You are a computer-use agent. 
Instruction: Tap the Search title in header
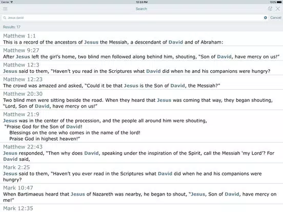point(141,9)
